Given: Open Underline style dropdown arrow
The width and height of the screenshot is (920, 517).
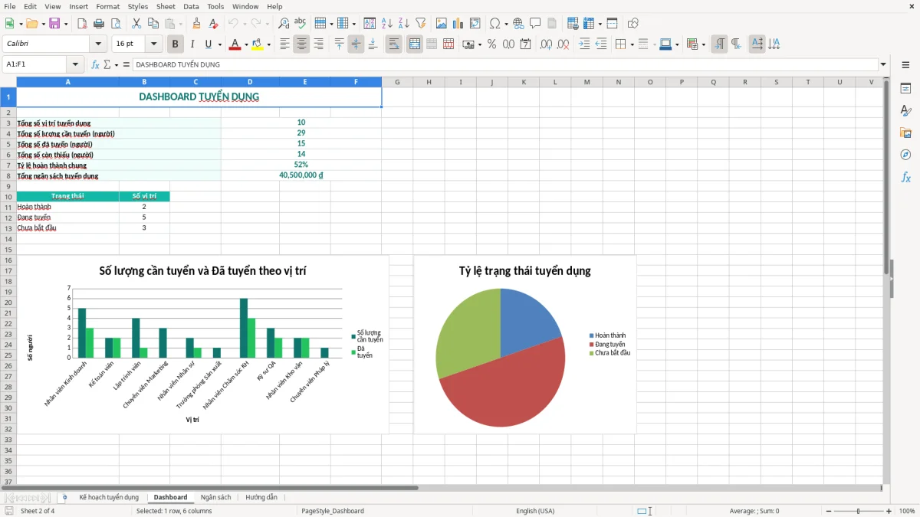Looking at the screenshot, I should pos(219,44).
